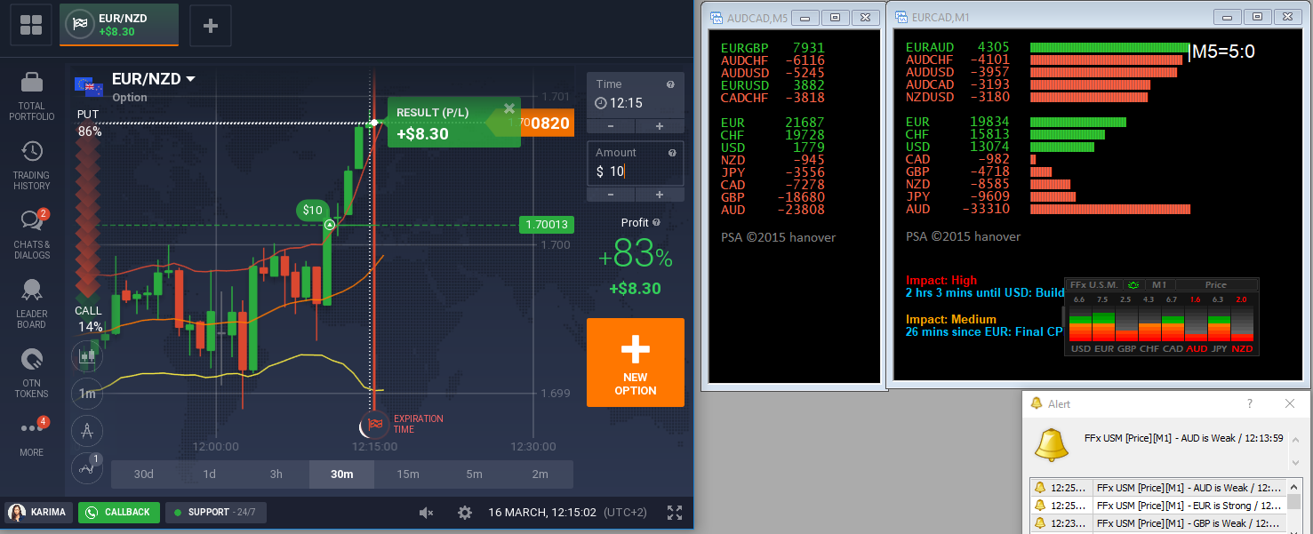Select the EUR is Strong alert row
The height and width of the screenshot is (534, 1313).
[1157, 506]
